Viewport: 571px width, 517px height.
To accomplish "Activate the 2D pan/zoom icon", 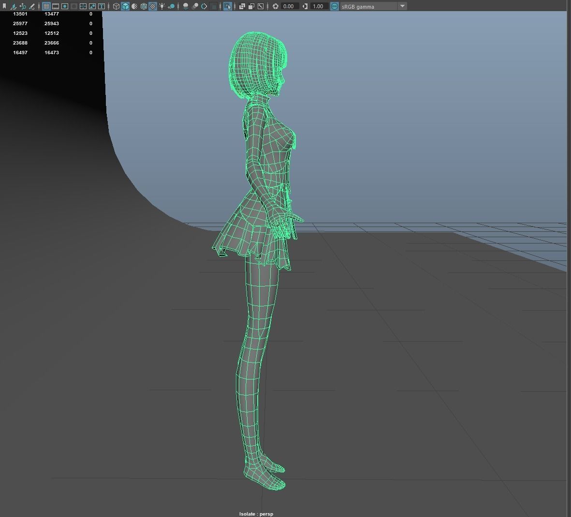I will tap(23, 6).
